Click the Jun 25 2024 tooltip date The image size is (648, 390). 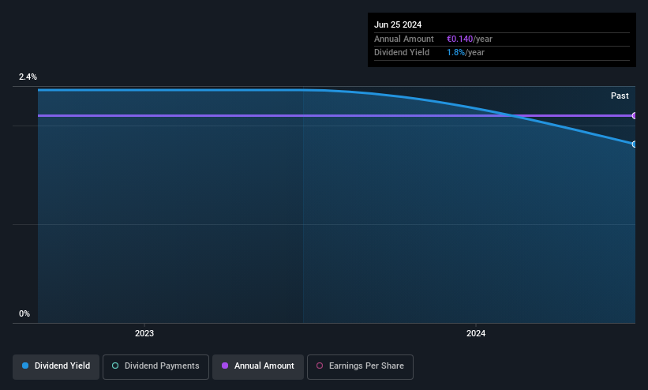(x=398, y=24)
